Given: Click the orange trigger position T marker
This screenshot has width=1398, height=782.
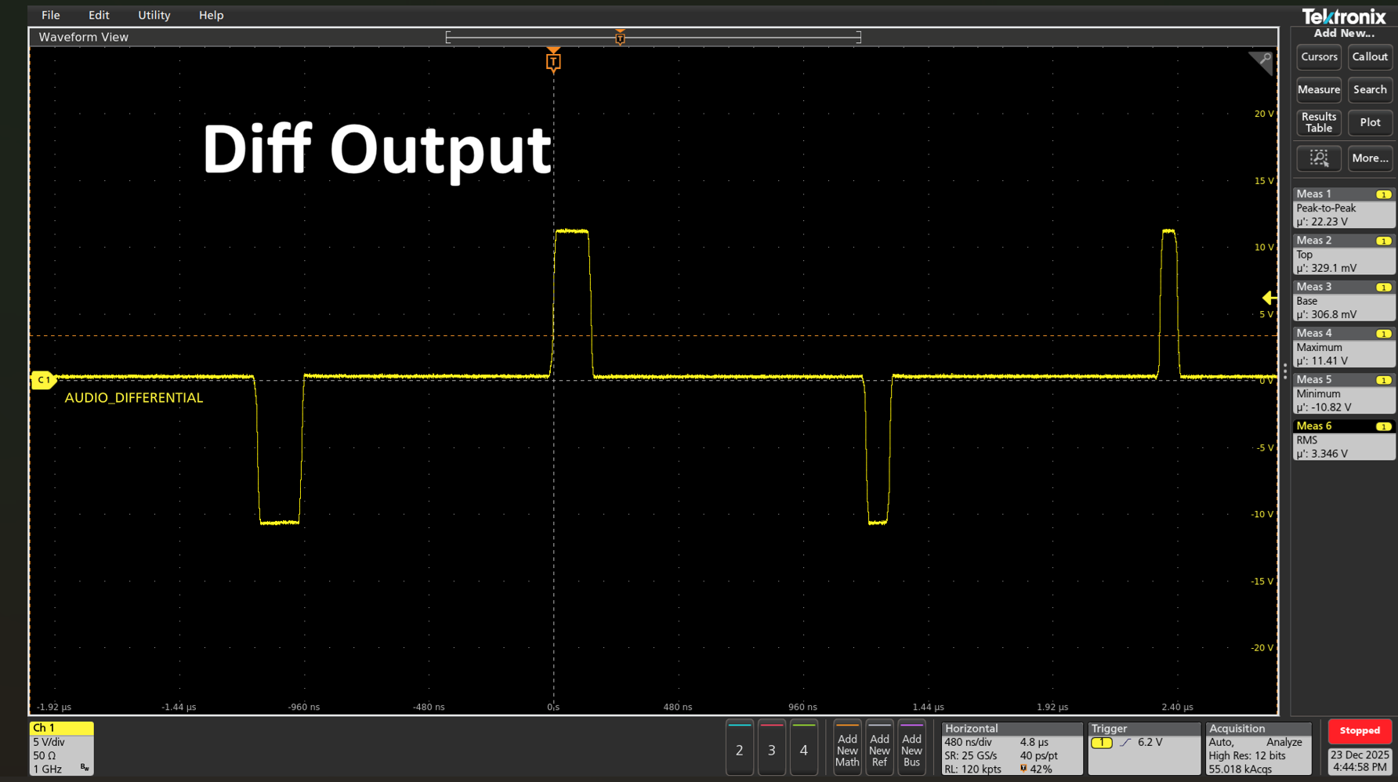Looking at the screenshot, I should pyautogui.click(x=553, y=61).
